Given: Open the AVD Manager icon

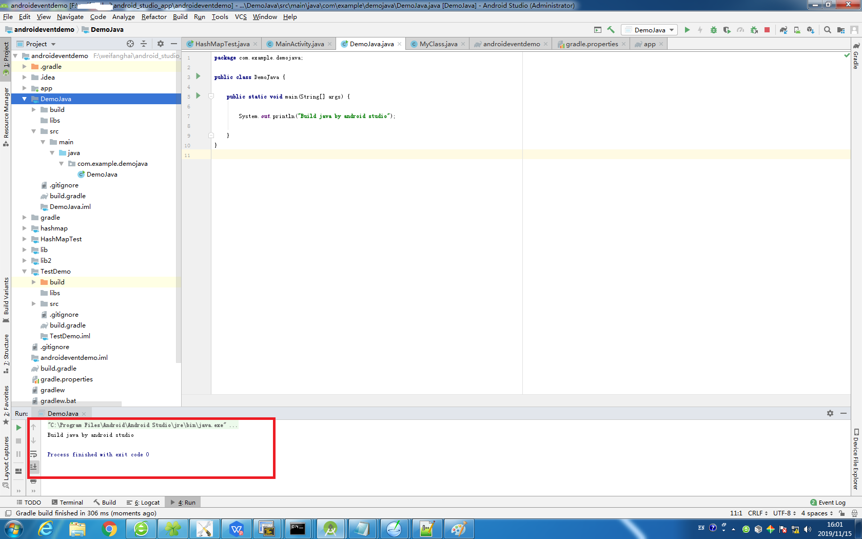Looking at the screenshot, I should 797,30.
